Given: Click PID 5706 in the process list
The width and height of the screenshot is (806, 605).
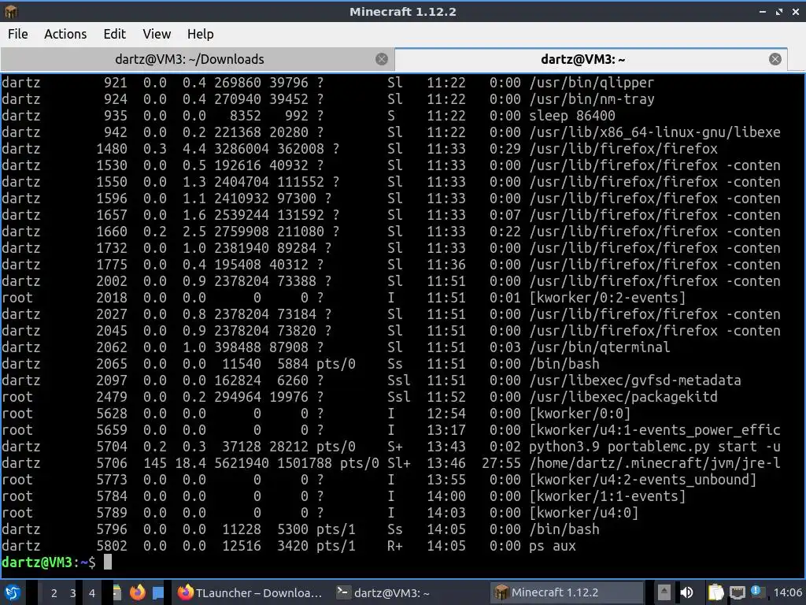Looking at the screenshot, I should (112, 463).
